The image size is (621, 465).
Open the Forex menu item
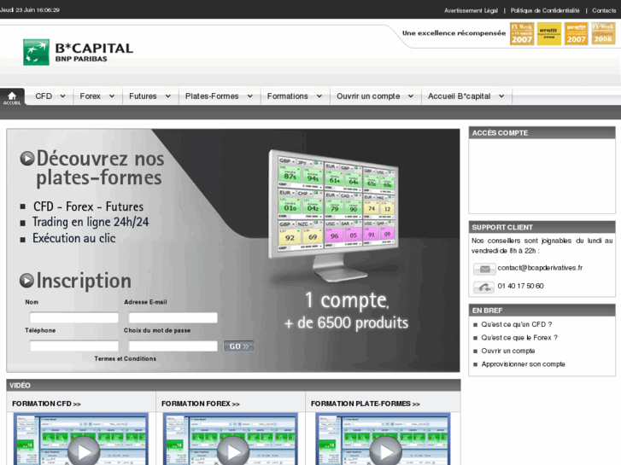pyautogui.click(x=90, y=96)
